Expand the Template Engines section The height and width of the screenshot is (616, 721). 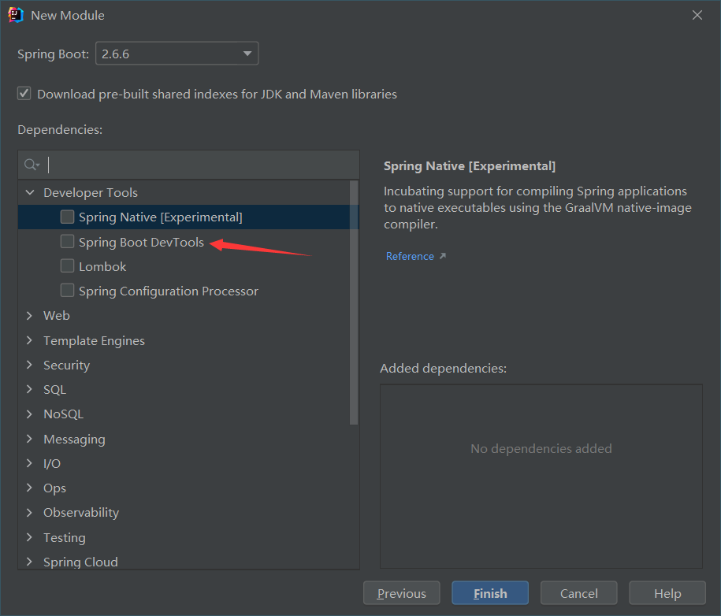(x=29, y=340)
